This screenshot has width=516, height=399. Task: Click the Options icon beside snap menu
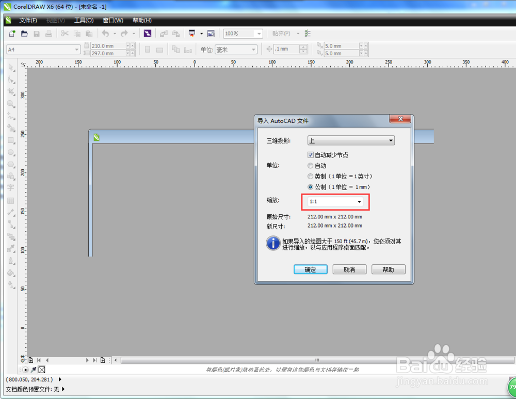[308, 34]
